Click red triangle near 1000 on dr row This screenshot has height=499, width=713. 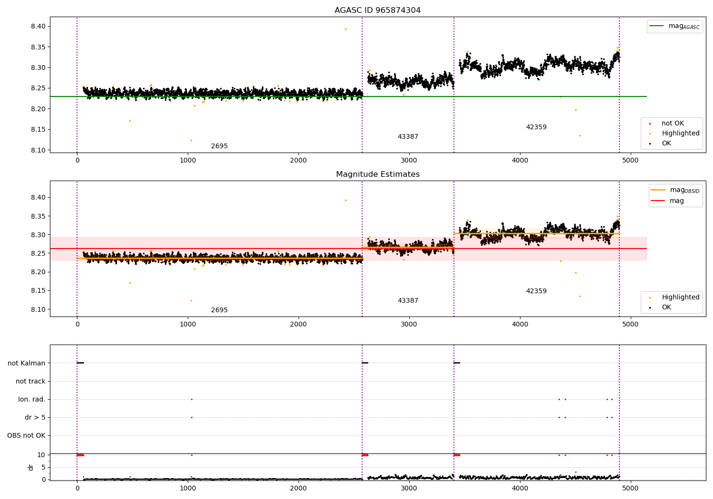[x=192, y=455]
